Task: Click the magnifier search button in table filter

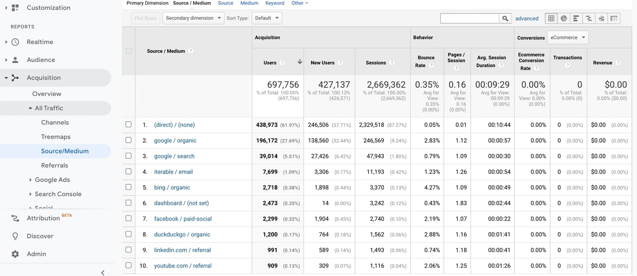Action: (506, 18)
